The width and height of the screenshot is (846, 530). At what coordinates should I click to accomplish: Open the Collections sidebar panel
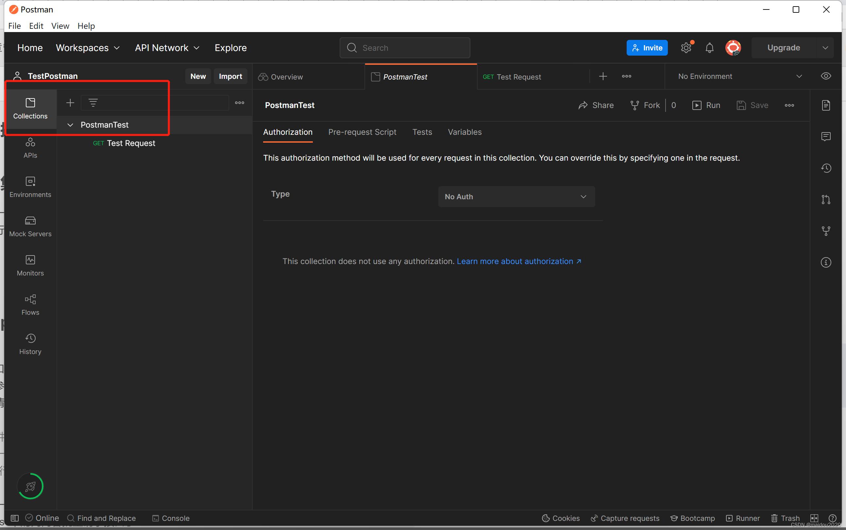pyautogui.click(x=30, y=109)
